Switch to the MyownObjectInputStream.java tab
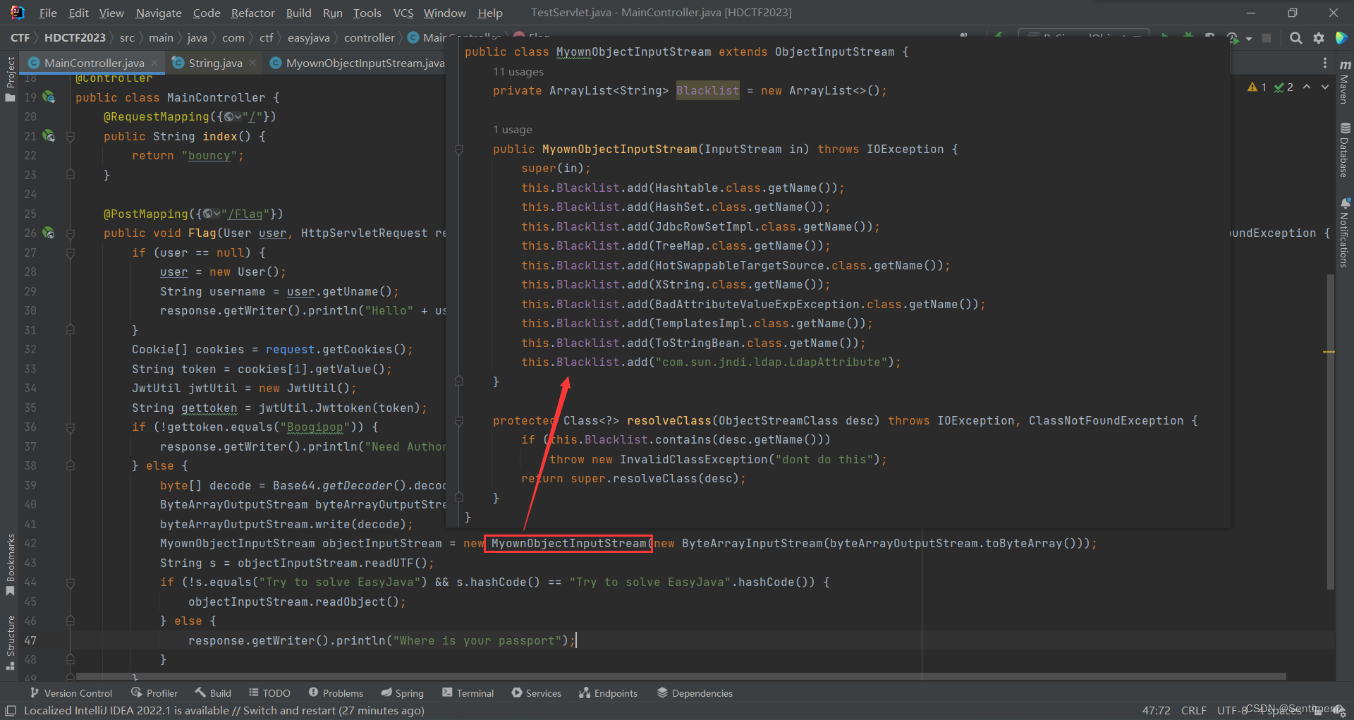This screenshot has width=1354, height=720. pyautogui.click(x=357, y=63)
